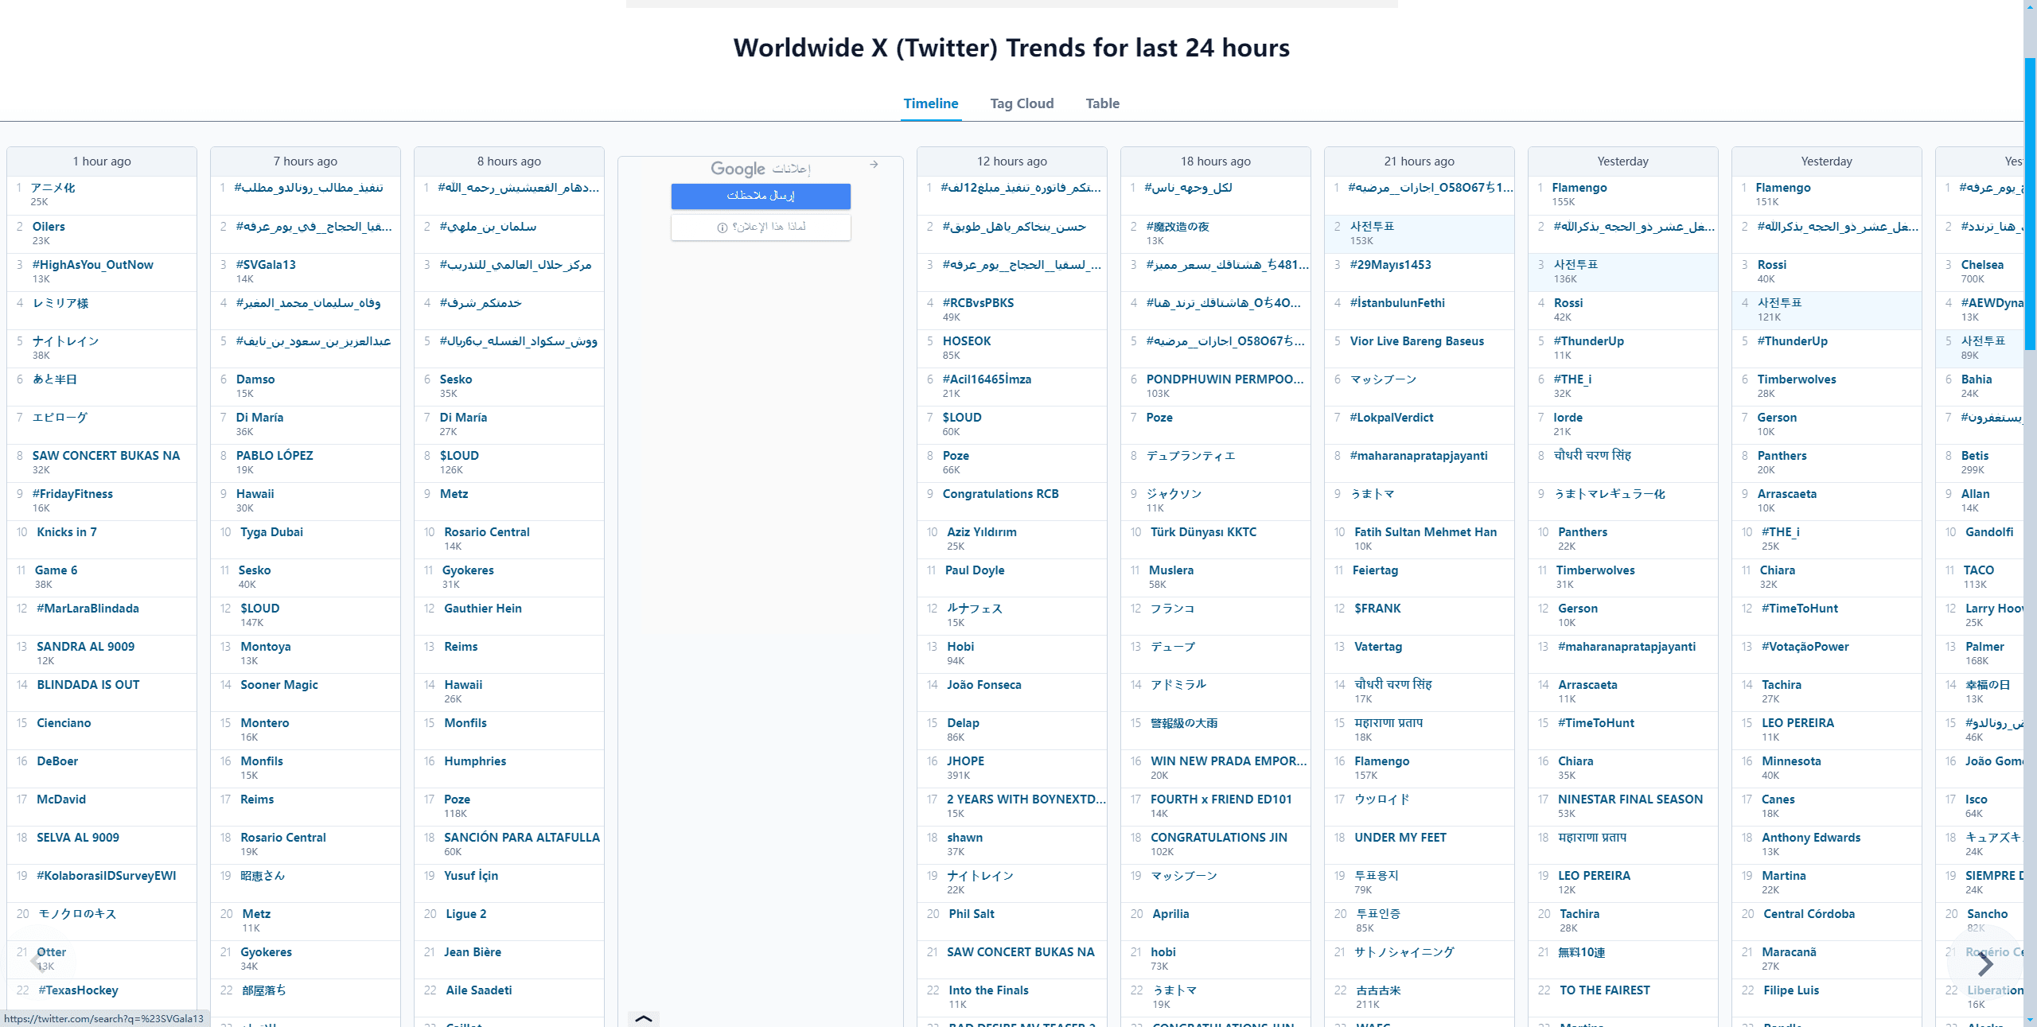The image size is (2037, 1027).
Task: Open the Türk Dünyası KKTC trend
Action: click(1203, 532)
